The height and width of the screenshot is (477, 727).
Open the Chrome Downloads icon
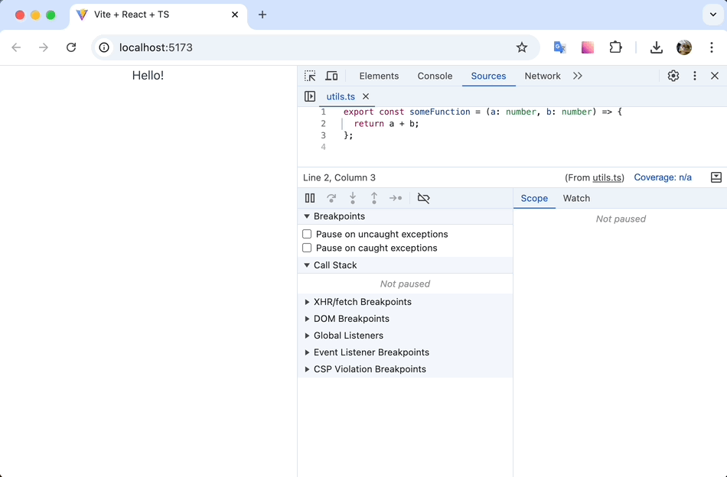coord(656,47)
